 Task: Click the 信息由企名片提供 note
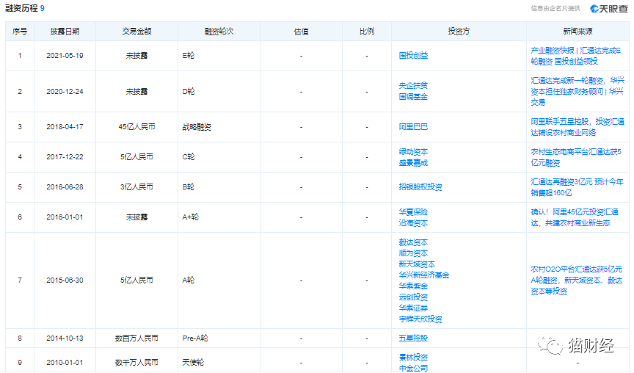pos(555,9)
